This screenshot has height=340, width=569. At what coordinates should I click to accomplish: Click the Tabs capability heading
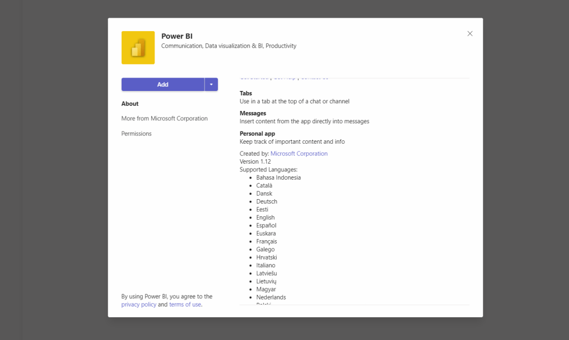pos(246,93)
